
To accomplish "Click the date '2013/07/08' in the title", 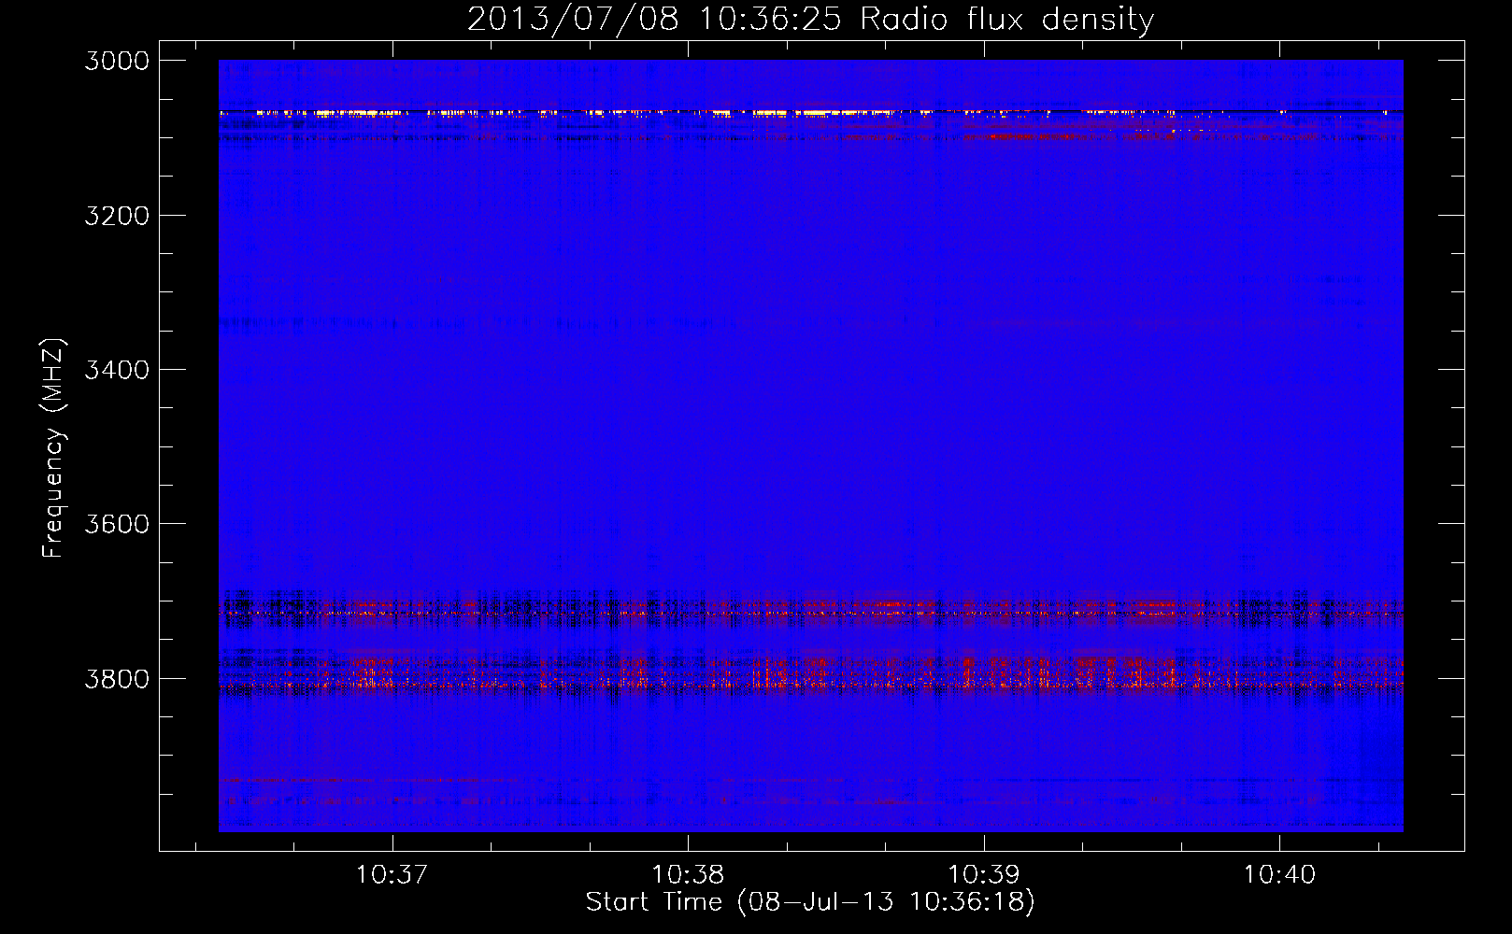I will (x=572, y=19).
